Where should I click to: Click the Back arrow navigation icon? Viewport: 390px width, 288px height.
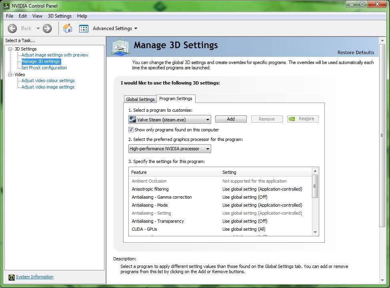[12, 28]
